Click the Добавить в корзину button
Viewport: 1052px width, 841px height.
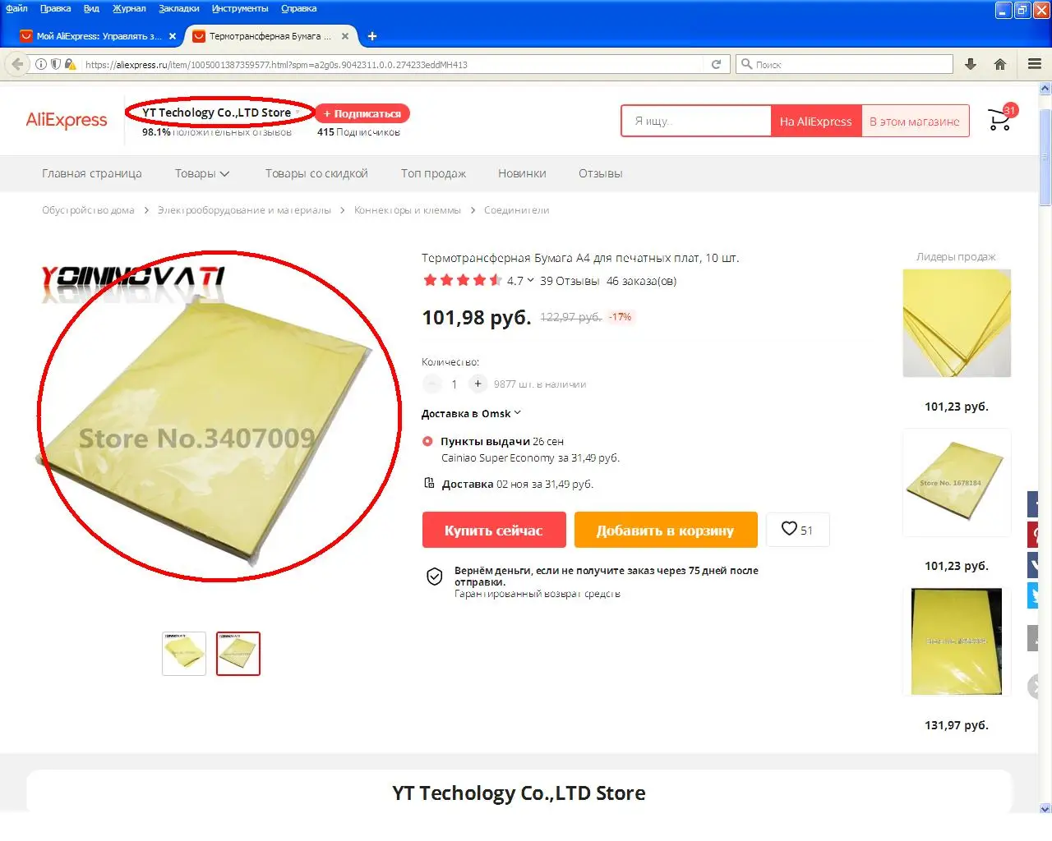click(665, 530)
